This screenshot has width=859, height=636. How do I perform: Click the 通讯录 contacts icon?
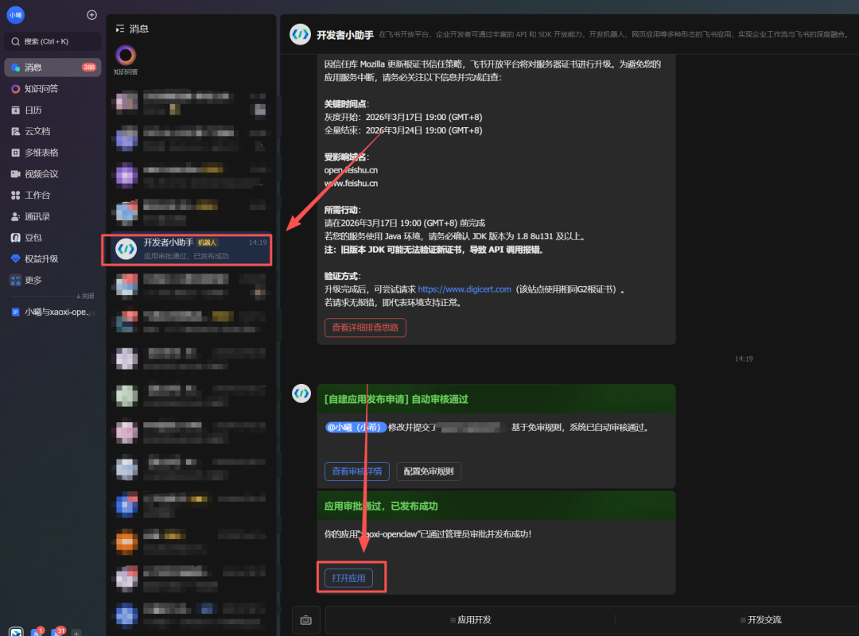pyautogui.click(x=15, y=216)
